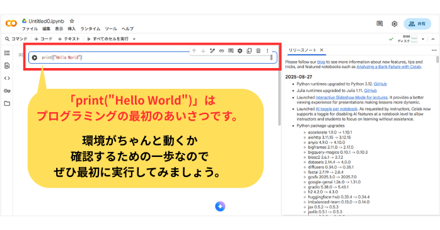Run all cells with すべてのセルを実行
Viewport: 440px width, 230px height.
click(x=108, y=39)
